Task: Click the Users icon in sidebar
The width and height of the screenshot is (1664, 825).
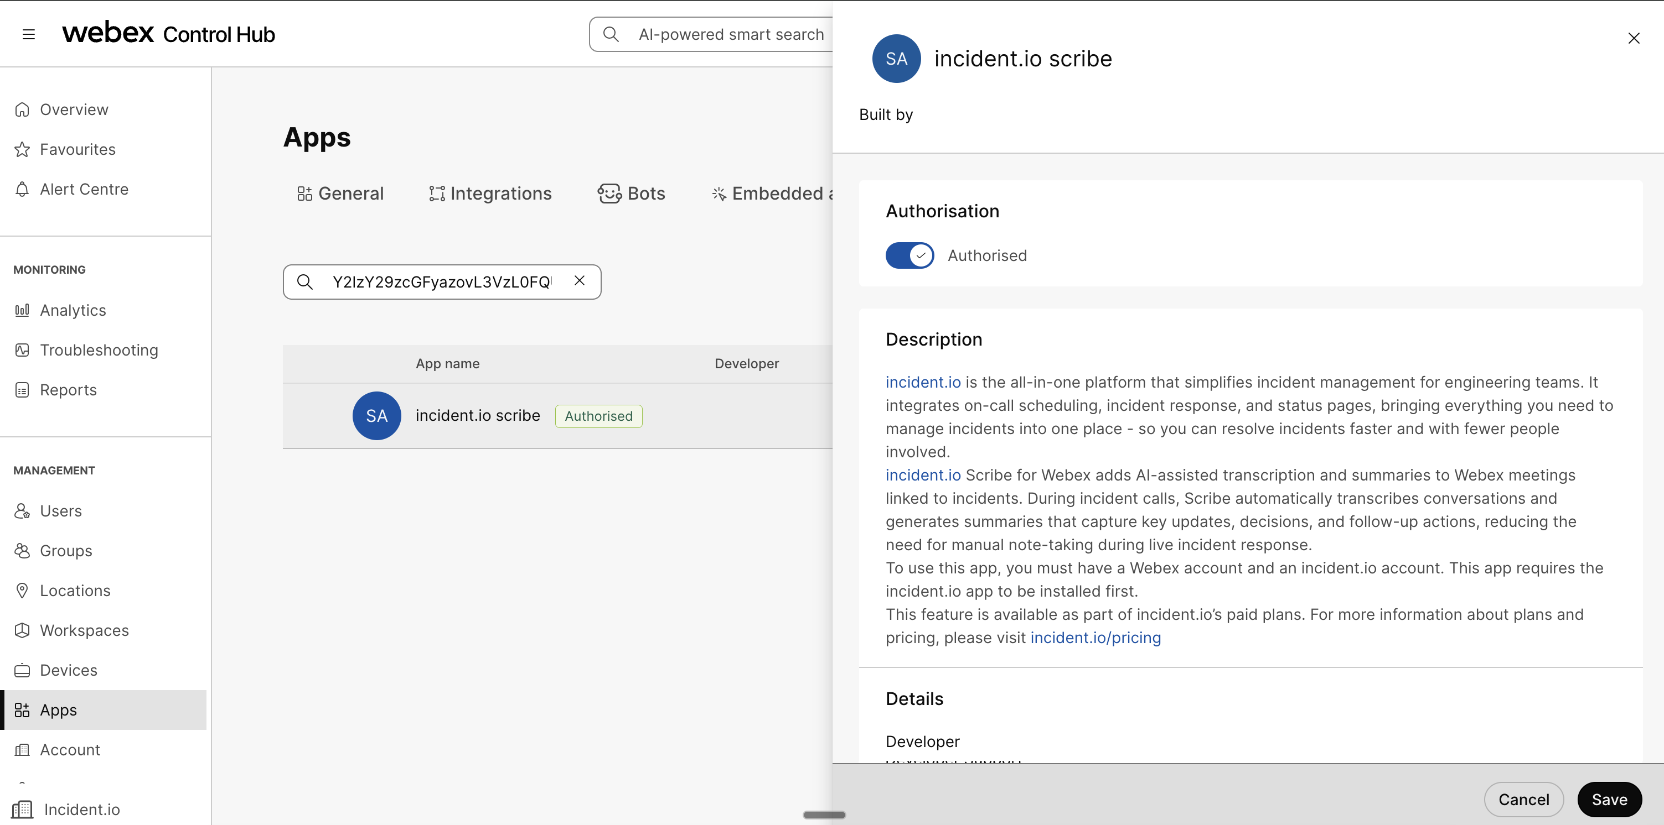Action: 22,511
